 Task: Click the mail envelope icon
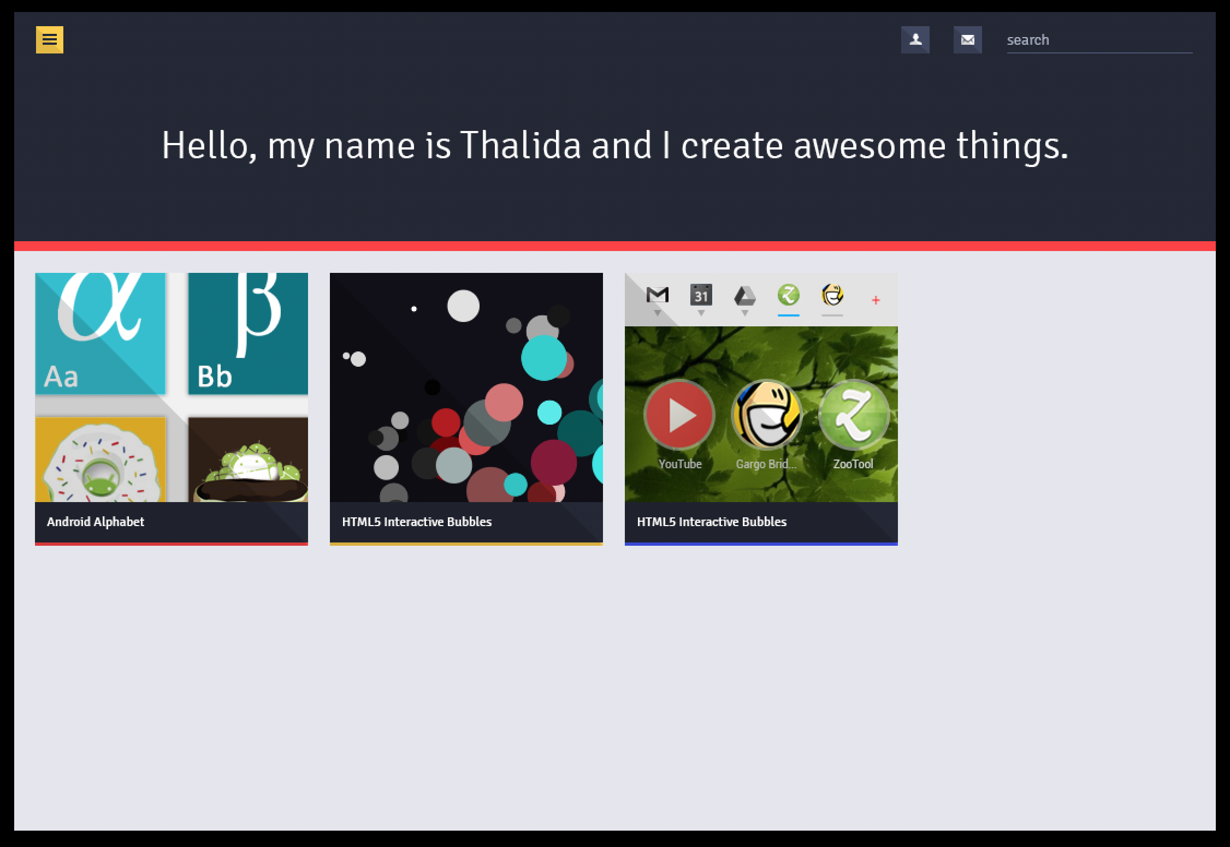[x=967, y=40]
